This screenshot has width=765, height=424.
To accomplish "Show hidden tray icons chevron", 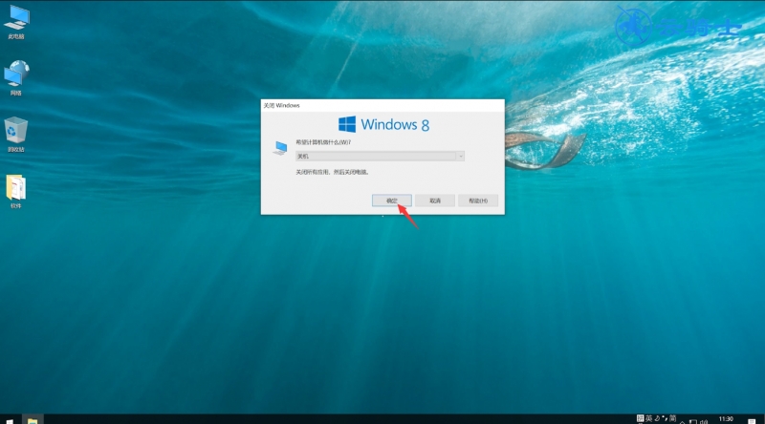I will 682,422.
